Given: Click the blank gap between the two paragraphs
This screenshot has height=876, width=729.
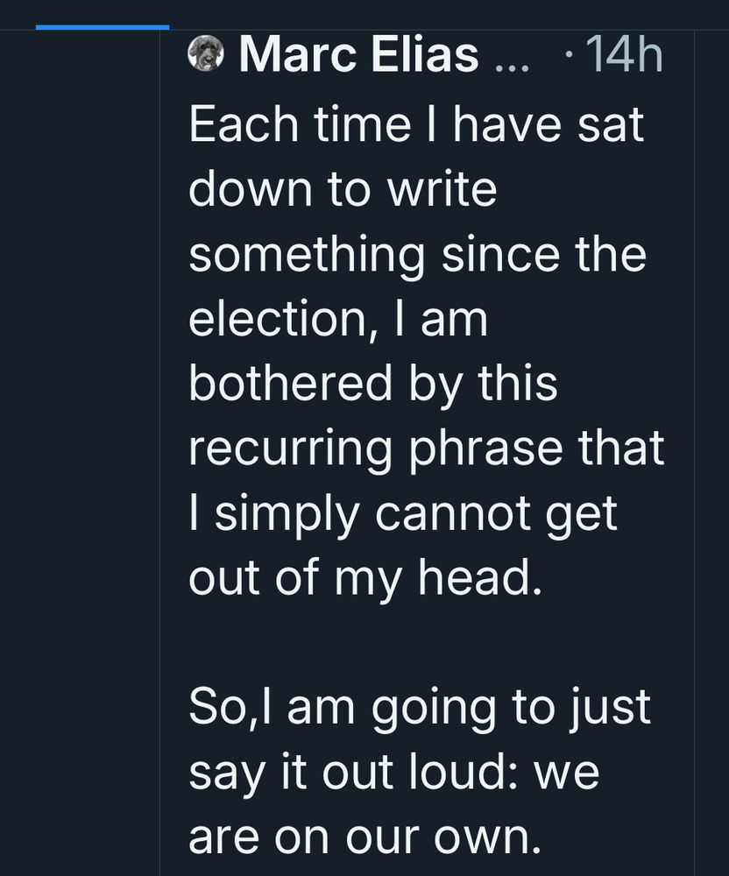Looking at the screenshot, I should (x=421, y=643).
